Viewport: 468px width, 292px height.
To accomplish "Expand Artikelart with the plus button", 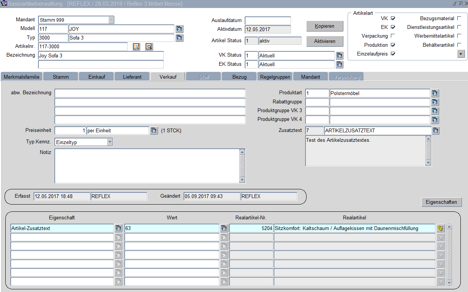I will coord(461,54).
